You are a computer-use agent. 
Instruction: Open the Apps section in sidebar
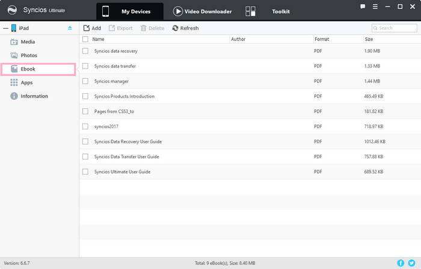[26, 82]
